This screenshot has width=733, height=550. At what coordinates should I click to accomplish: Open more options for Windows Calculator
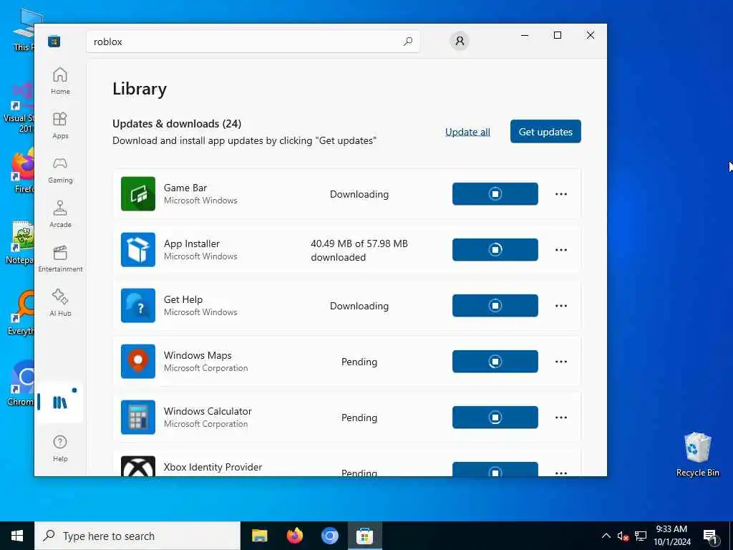tap(561, 418)
